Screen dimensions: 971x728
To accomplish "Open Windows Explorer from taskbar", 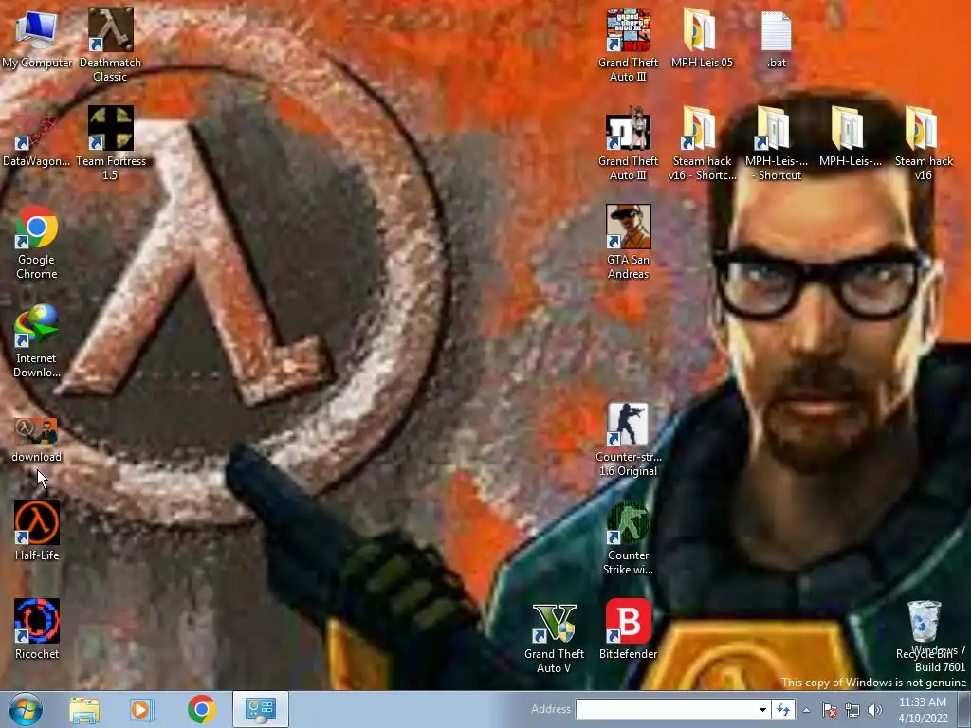I will pos(84,709).
